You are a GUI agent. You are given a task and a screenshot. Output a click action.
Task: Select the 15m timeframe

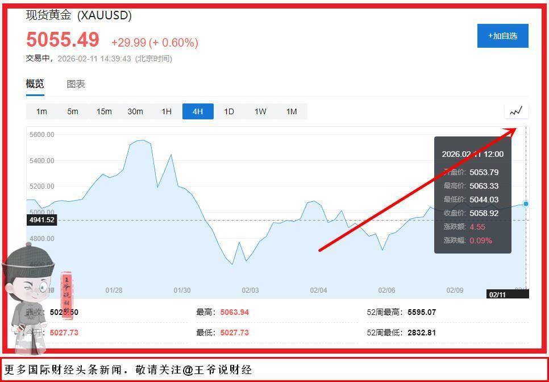(104, 111)
